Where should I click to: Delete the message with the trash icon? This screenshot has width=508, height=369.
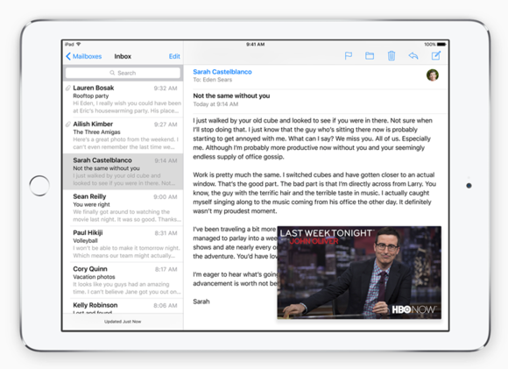[392, 56]
